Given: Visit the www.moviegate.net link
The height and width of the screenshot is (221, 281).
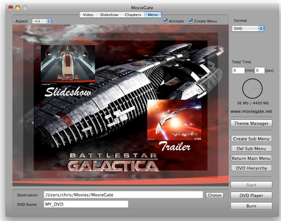Looking at the screenshot, I should (x=251, y=111).
